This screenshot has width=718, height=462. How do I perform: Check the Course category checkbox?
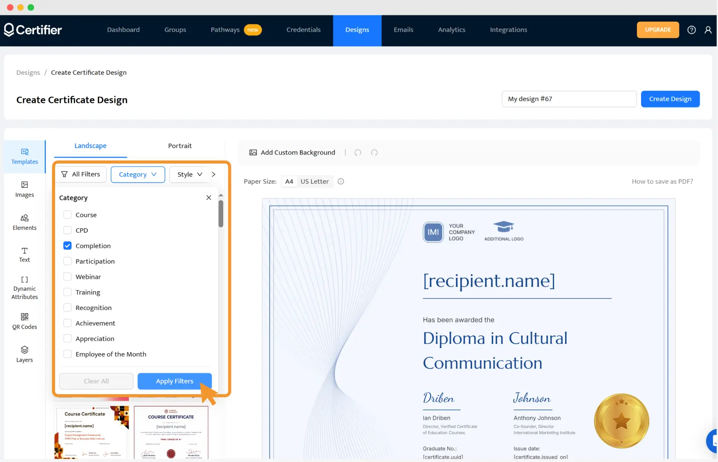[67, 215]
